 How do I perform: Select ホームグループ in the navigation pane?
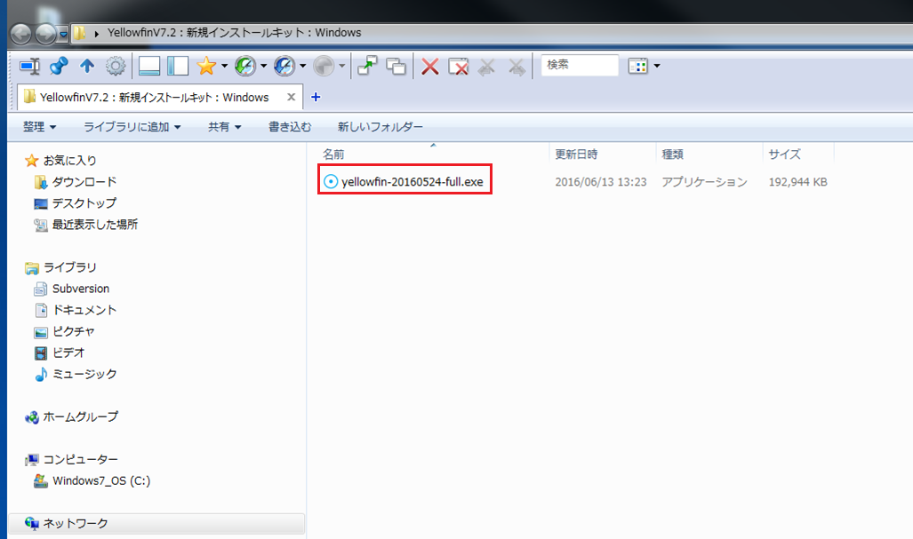tap(80, 416)
